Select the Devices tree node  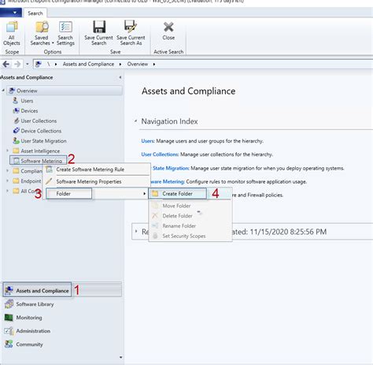[25, 110]
